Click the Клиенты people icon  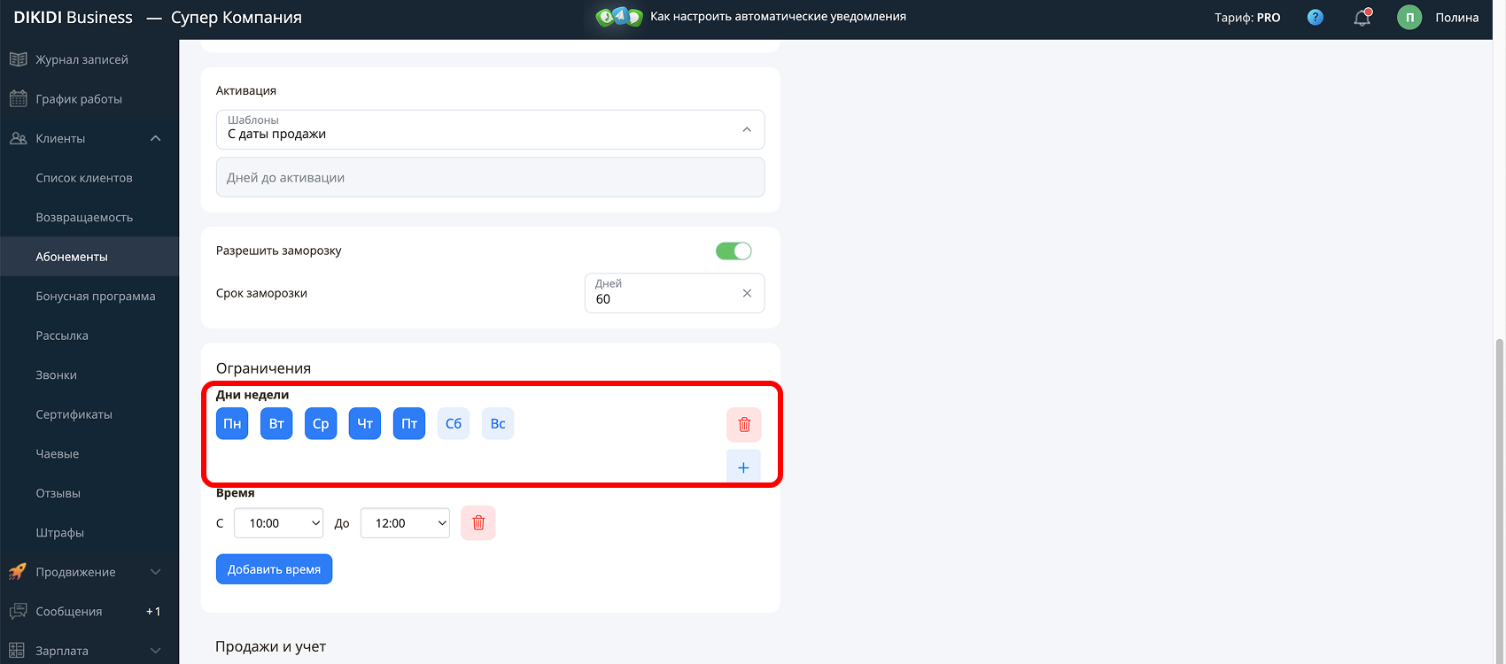[x=18, y=138]
